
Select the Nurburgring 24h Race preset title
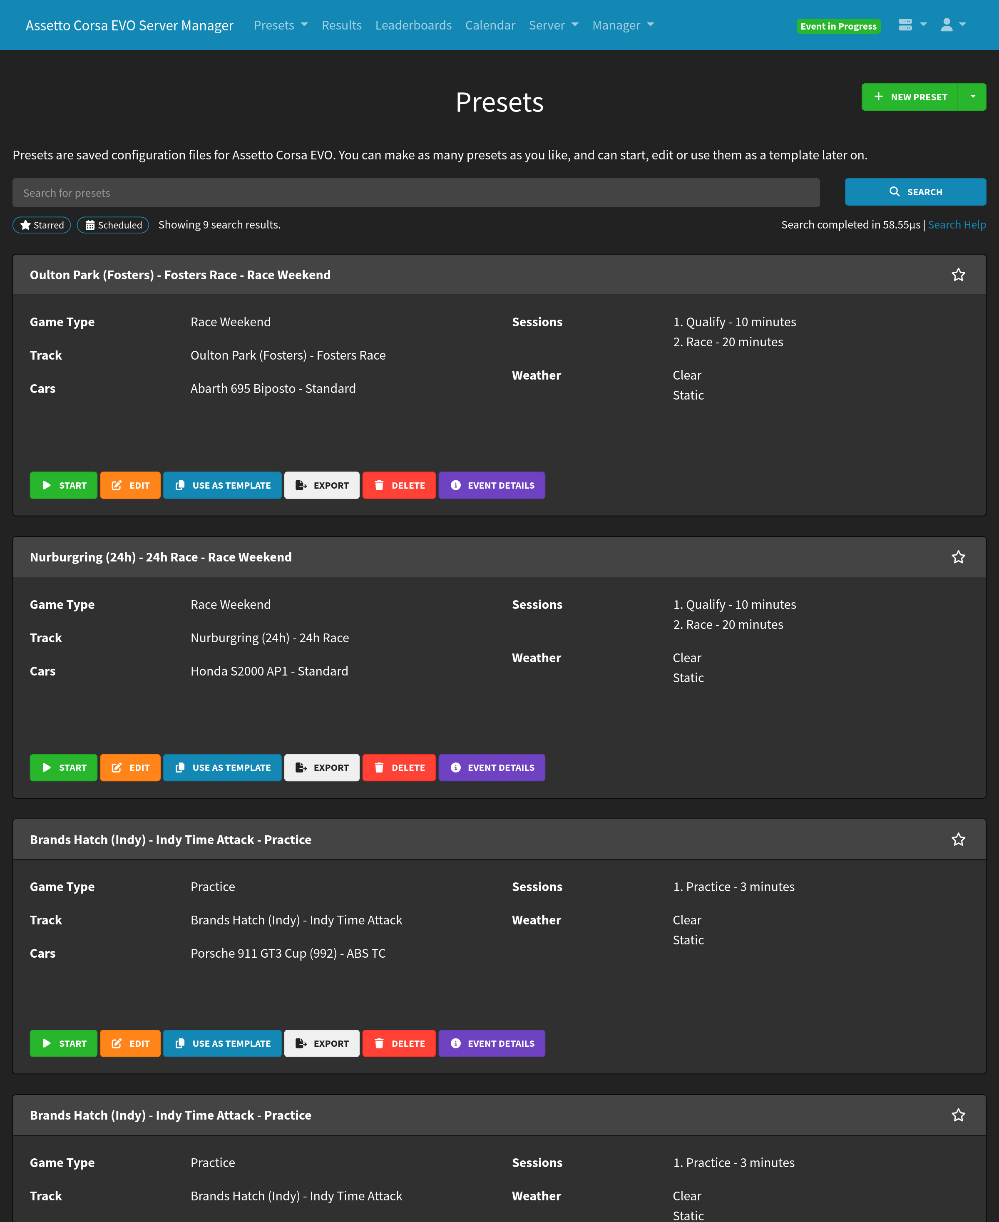tap(161, 557)
